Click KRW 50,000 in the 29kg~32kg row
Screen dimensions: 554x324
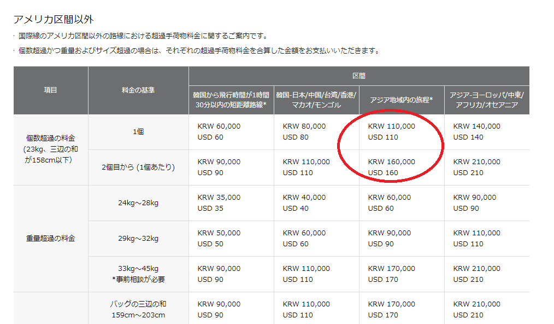[219, 233]
